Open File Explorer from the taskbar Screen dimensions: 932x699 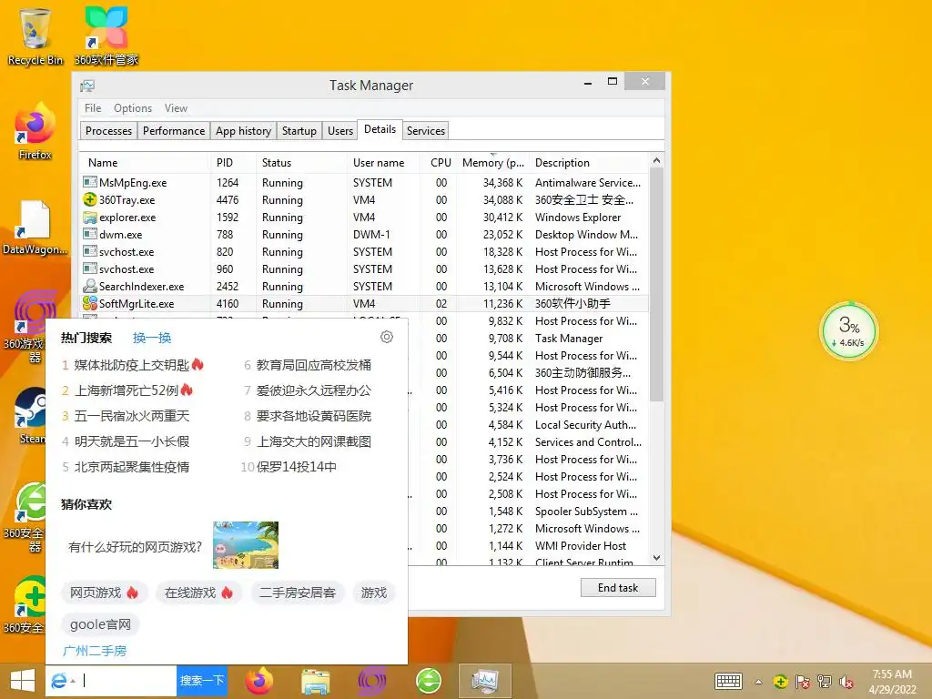316,681
